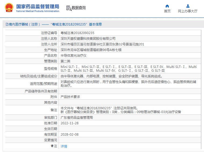Click the 生效日期 row label
204x152 pixels.
coord(51,129)
